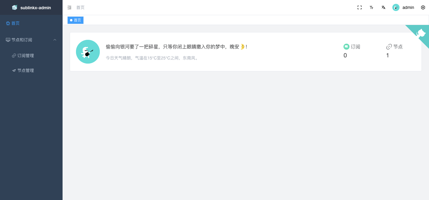Image resolution: width=429 pixels, height=200 pixels.
Task: Open the font size selector icon
Action: pyautogui.click(x=372, y=7)
